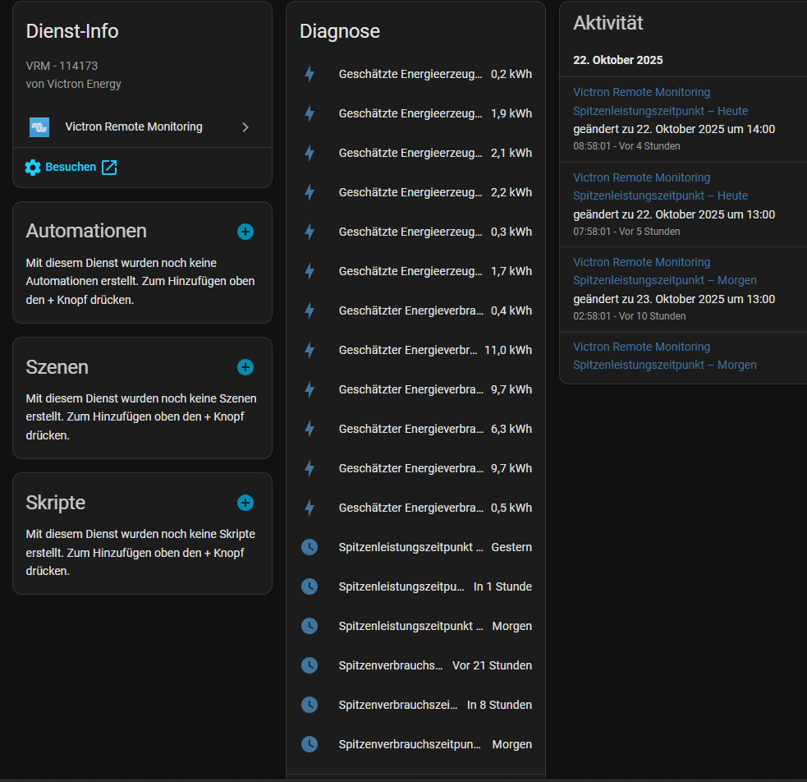Click the plus icon in Skripte card
Viewport: 807px width, 782px height.
pyautogui.click(x=245, y=503)
